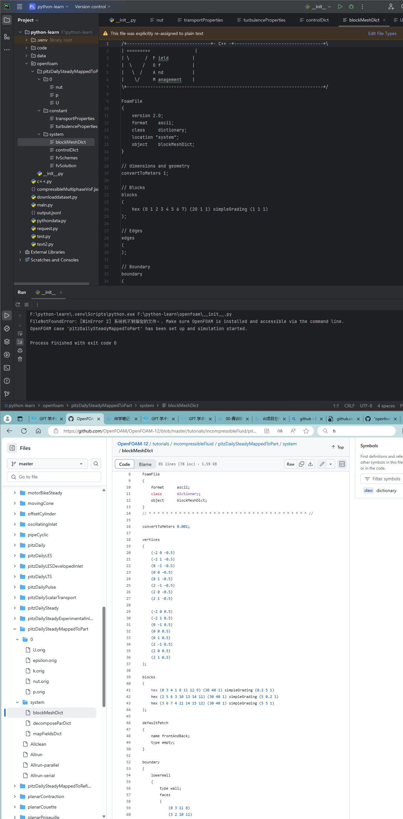Open the python-learn project dropdown
The width and height of the screenshot is (403, 819).
point(49,7)
